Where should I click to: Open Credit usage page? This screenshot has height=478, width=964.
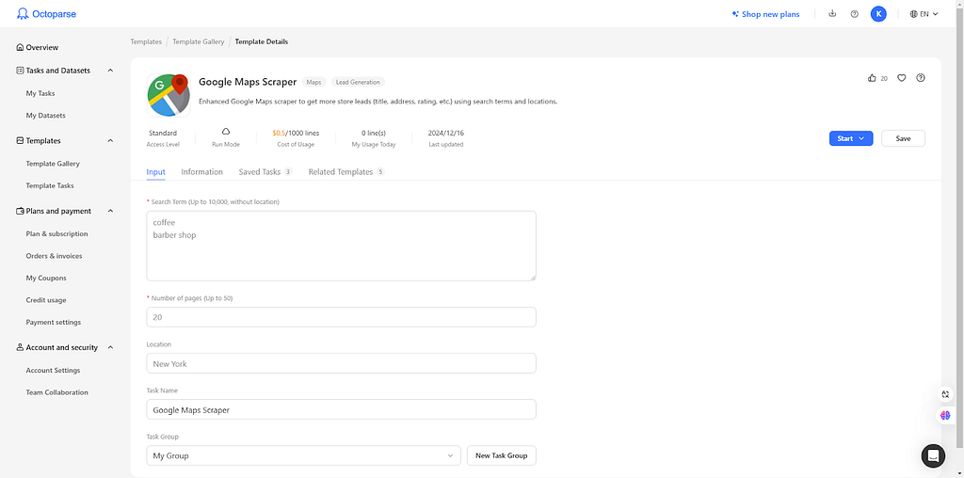[x=46, y=300]
